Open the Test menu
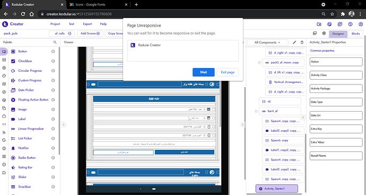366x195 pixels. click(72, 24)
